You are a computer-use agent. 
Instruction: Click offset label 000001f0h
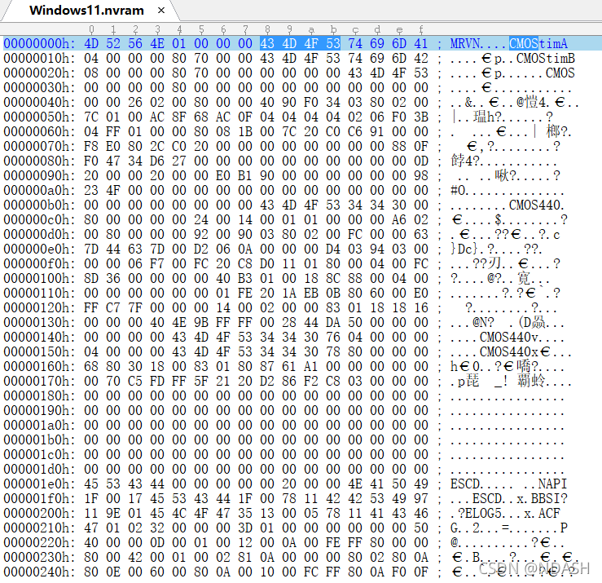[39, 498]
